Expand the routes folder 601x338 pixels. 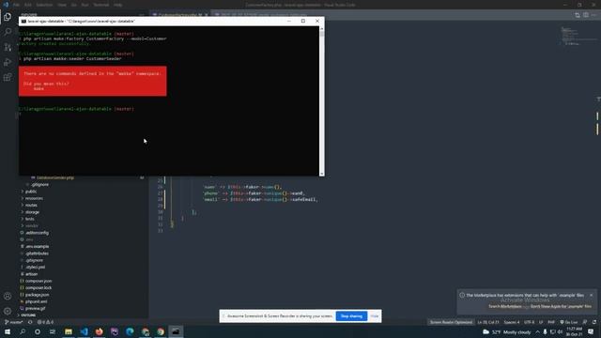pyautogui.click(x=31, y=206)
